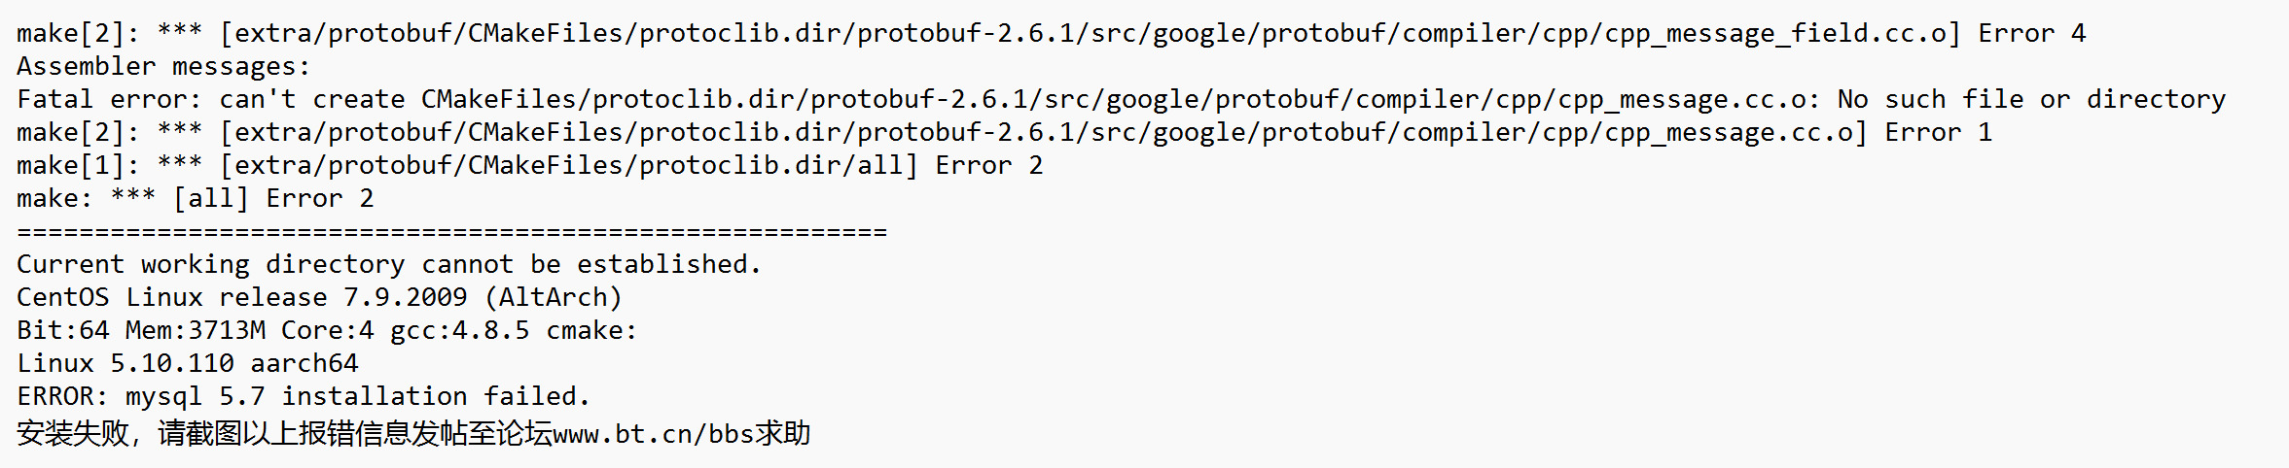Screen dimensions: 2289x468
Task: Click 'ERROR: mysql 5.7 installation failed.'
Action: 304,396
